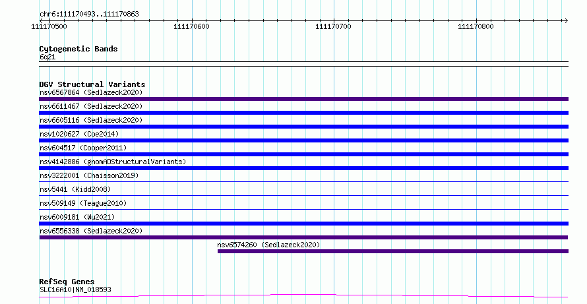Click ruler position 111170600
The width and height of the screenshot is (587, 304).
pyautogui.click(x=192, y=26)
